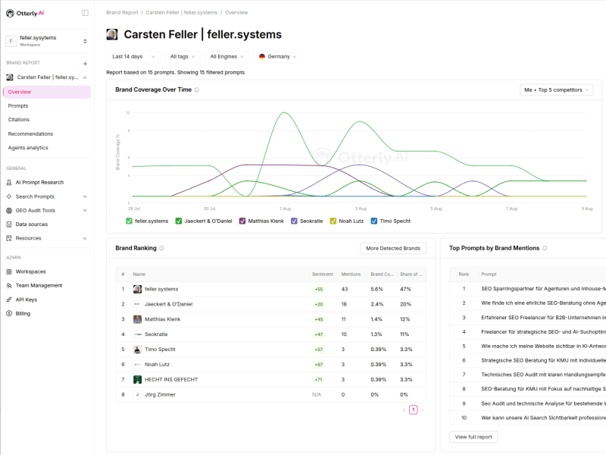606x455 pixels.
Task: Click the Germany flag icon
Action: pyautogui.click(x=262, y=56)
